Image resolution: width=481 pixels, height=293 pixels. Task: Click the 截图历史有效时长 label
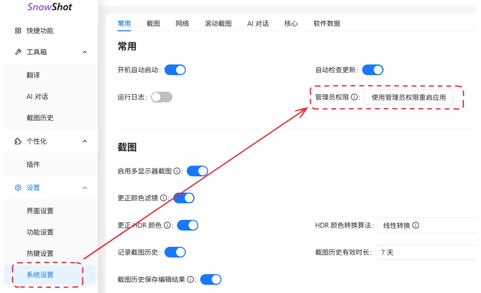point(343,252)
